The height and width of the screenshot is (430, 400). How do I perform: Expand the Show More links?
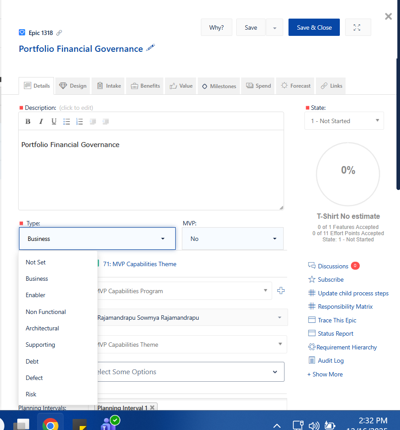(x=325, y=374)
